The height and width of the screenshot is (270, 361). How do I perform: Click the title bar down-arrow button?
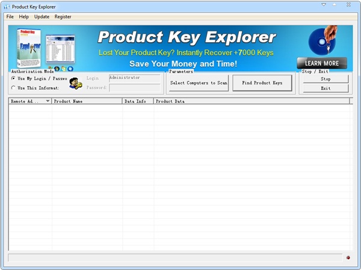(x=324, y=5)
